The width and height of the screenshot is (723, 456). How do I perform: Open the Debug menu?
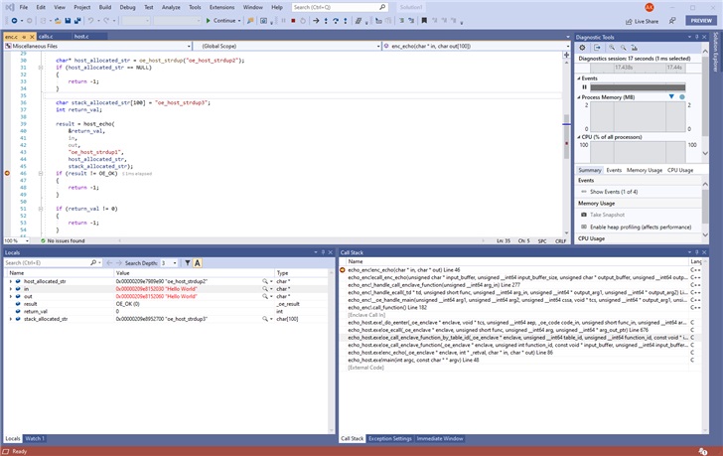127,6
